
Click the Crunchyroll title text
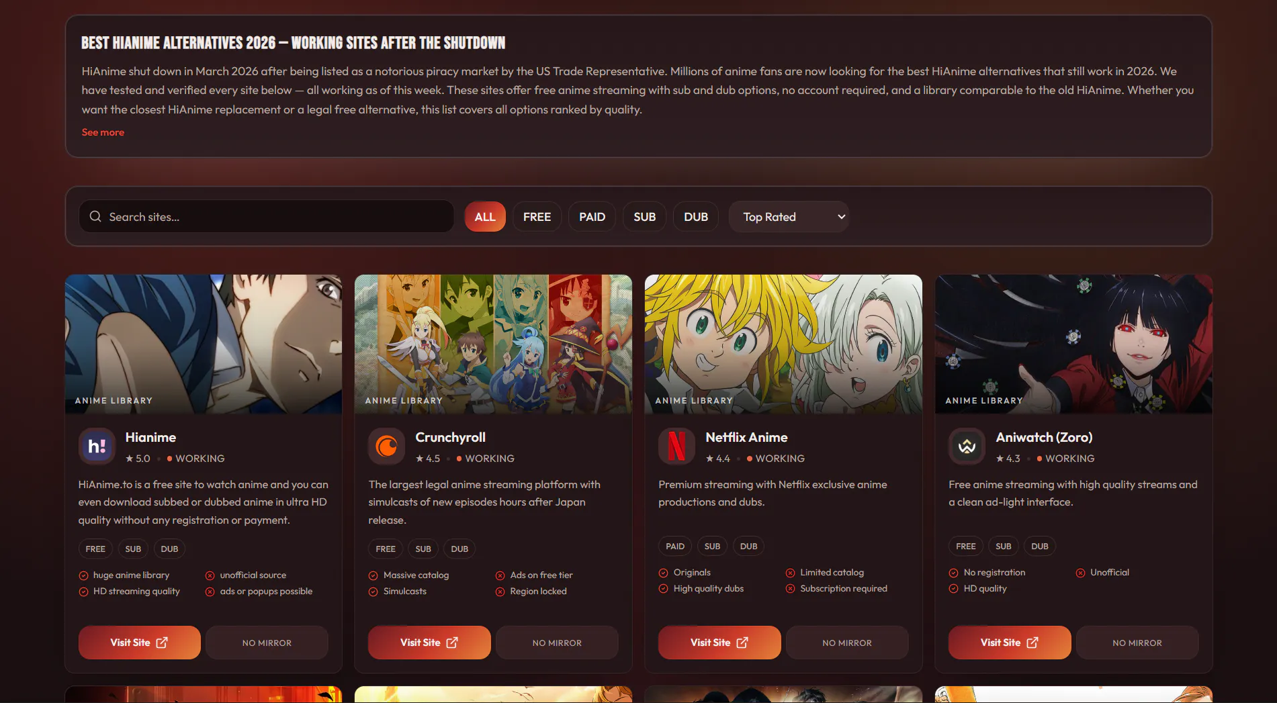[450, 437]
